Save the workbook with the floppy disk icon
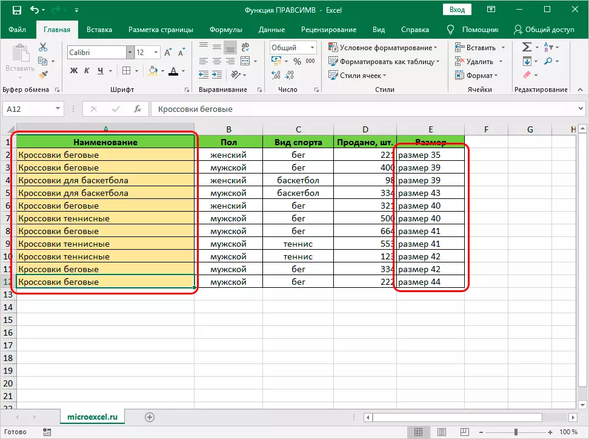The width and height of the screenshot is (589, 439). click(17, 10)
